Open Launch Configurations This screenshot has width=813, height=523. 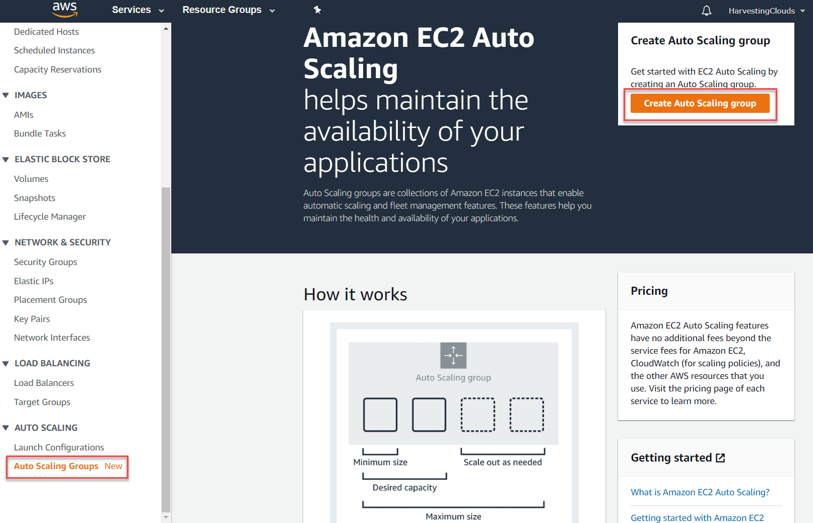(x=59, y=447)
